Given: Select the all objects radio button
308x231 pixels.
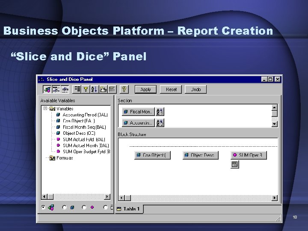Looking at the screenshot, I should [x=43, y=207].
